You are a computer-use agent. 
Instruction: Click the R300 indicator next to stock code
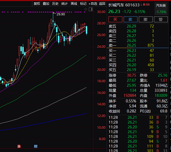pyautogui.click(x=146, y=5)
